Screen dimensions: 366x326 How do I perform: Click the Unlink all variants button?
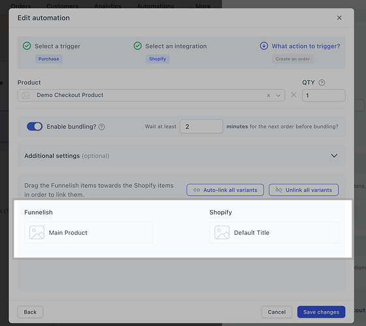[x=303, y=190]
